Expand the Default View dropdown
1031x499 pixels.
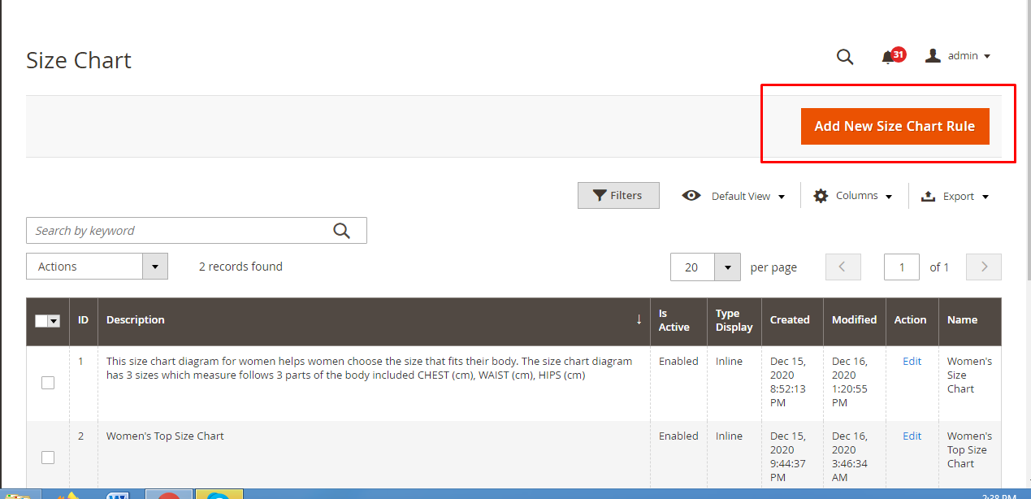click(x=734, y=196)
